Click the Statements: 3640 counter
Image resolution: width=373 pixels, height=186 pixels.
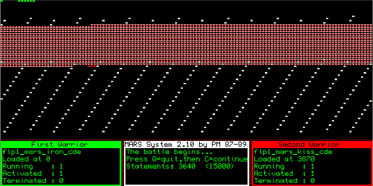click(x=161, y=166)
